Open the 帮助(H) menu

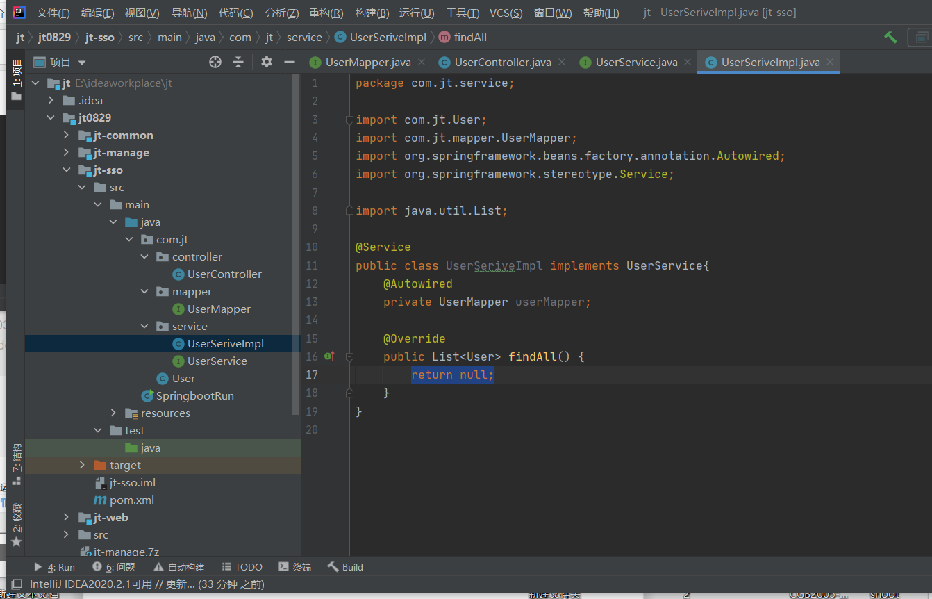[x=601, y=13]
